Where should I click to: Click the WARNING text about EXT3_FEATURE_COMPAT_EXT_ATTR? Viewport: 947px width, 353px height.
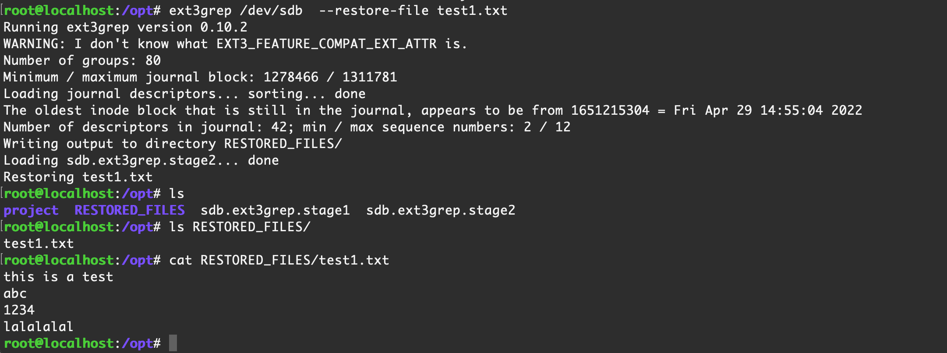tap(235, 44)
